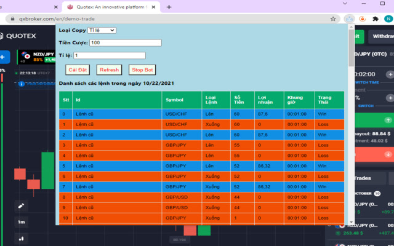Screen dimensions: 394x246
Task: Click the popup scrollbar thumb
Action: coord(352,48)
